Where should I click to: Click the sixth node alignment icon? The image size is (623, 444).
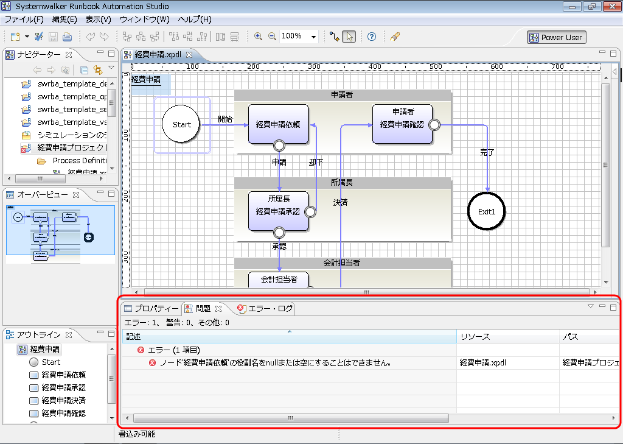202,37
